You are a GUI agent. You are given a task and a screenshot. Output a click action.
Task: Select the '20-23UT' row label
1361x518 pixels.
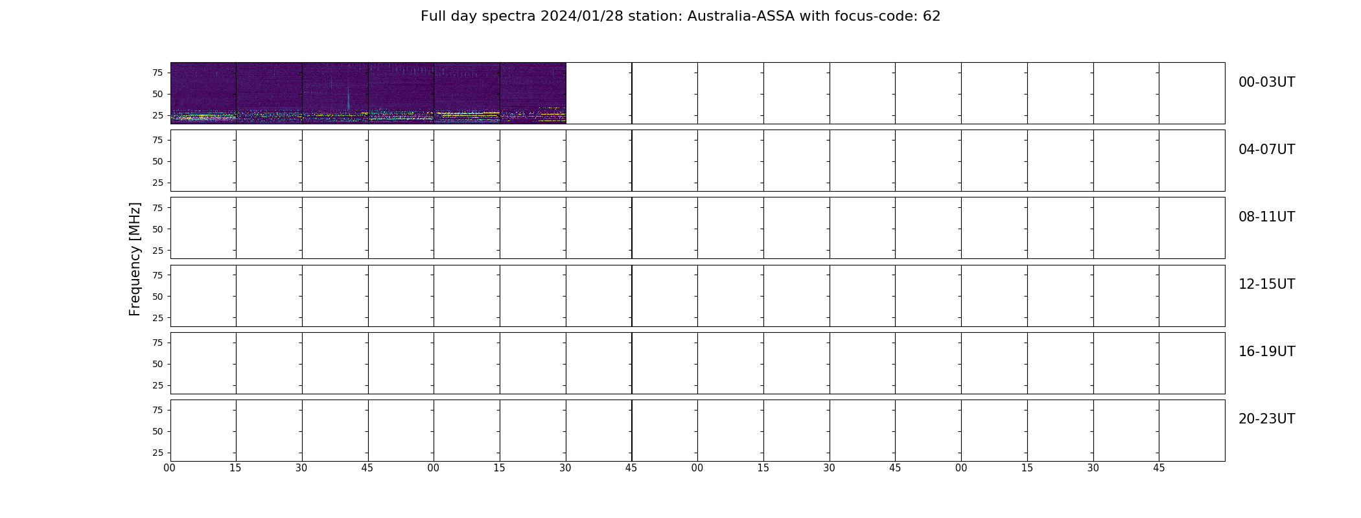(x=1266, y=419)
